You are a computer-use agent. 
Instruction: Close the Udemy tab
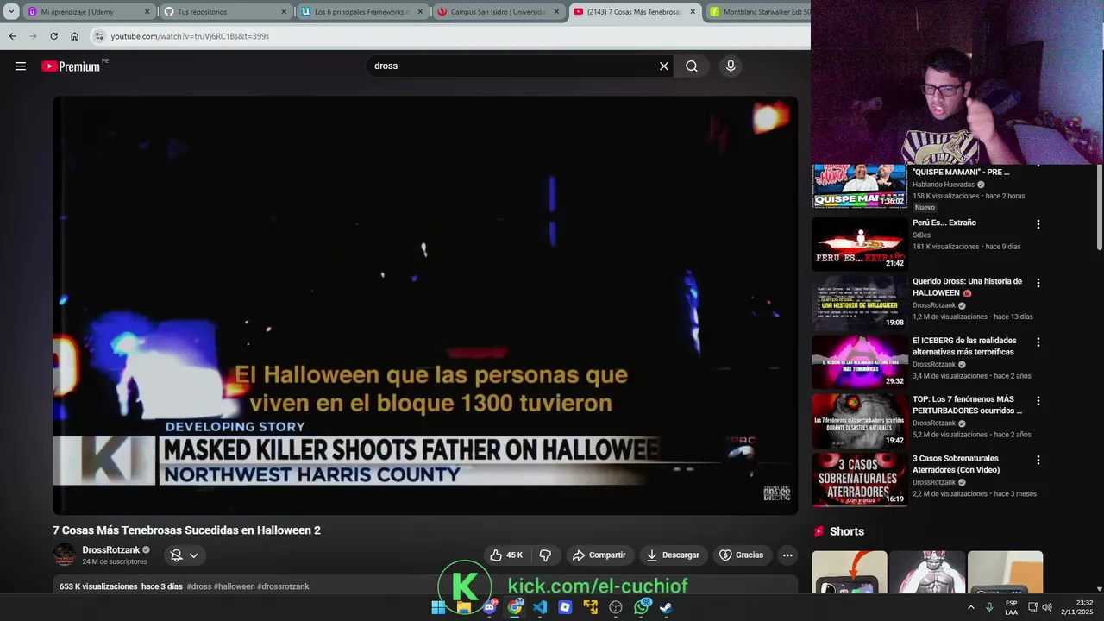pyautogui.click(x=147, y=12)
